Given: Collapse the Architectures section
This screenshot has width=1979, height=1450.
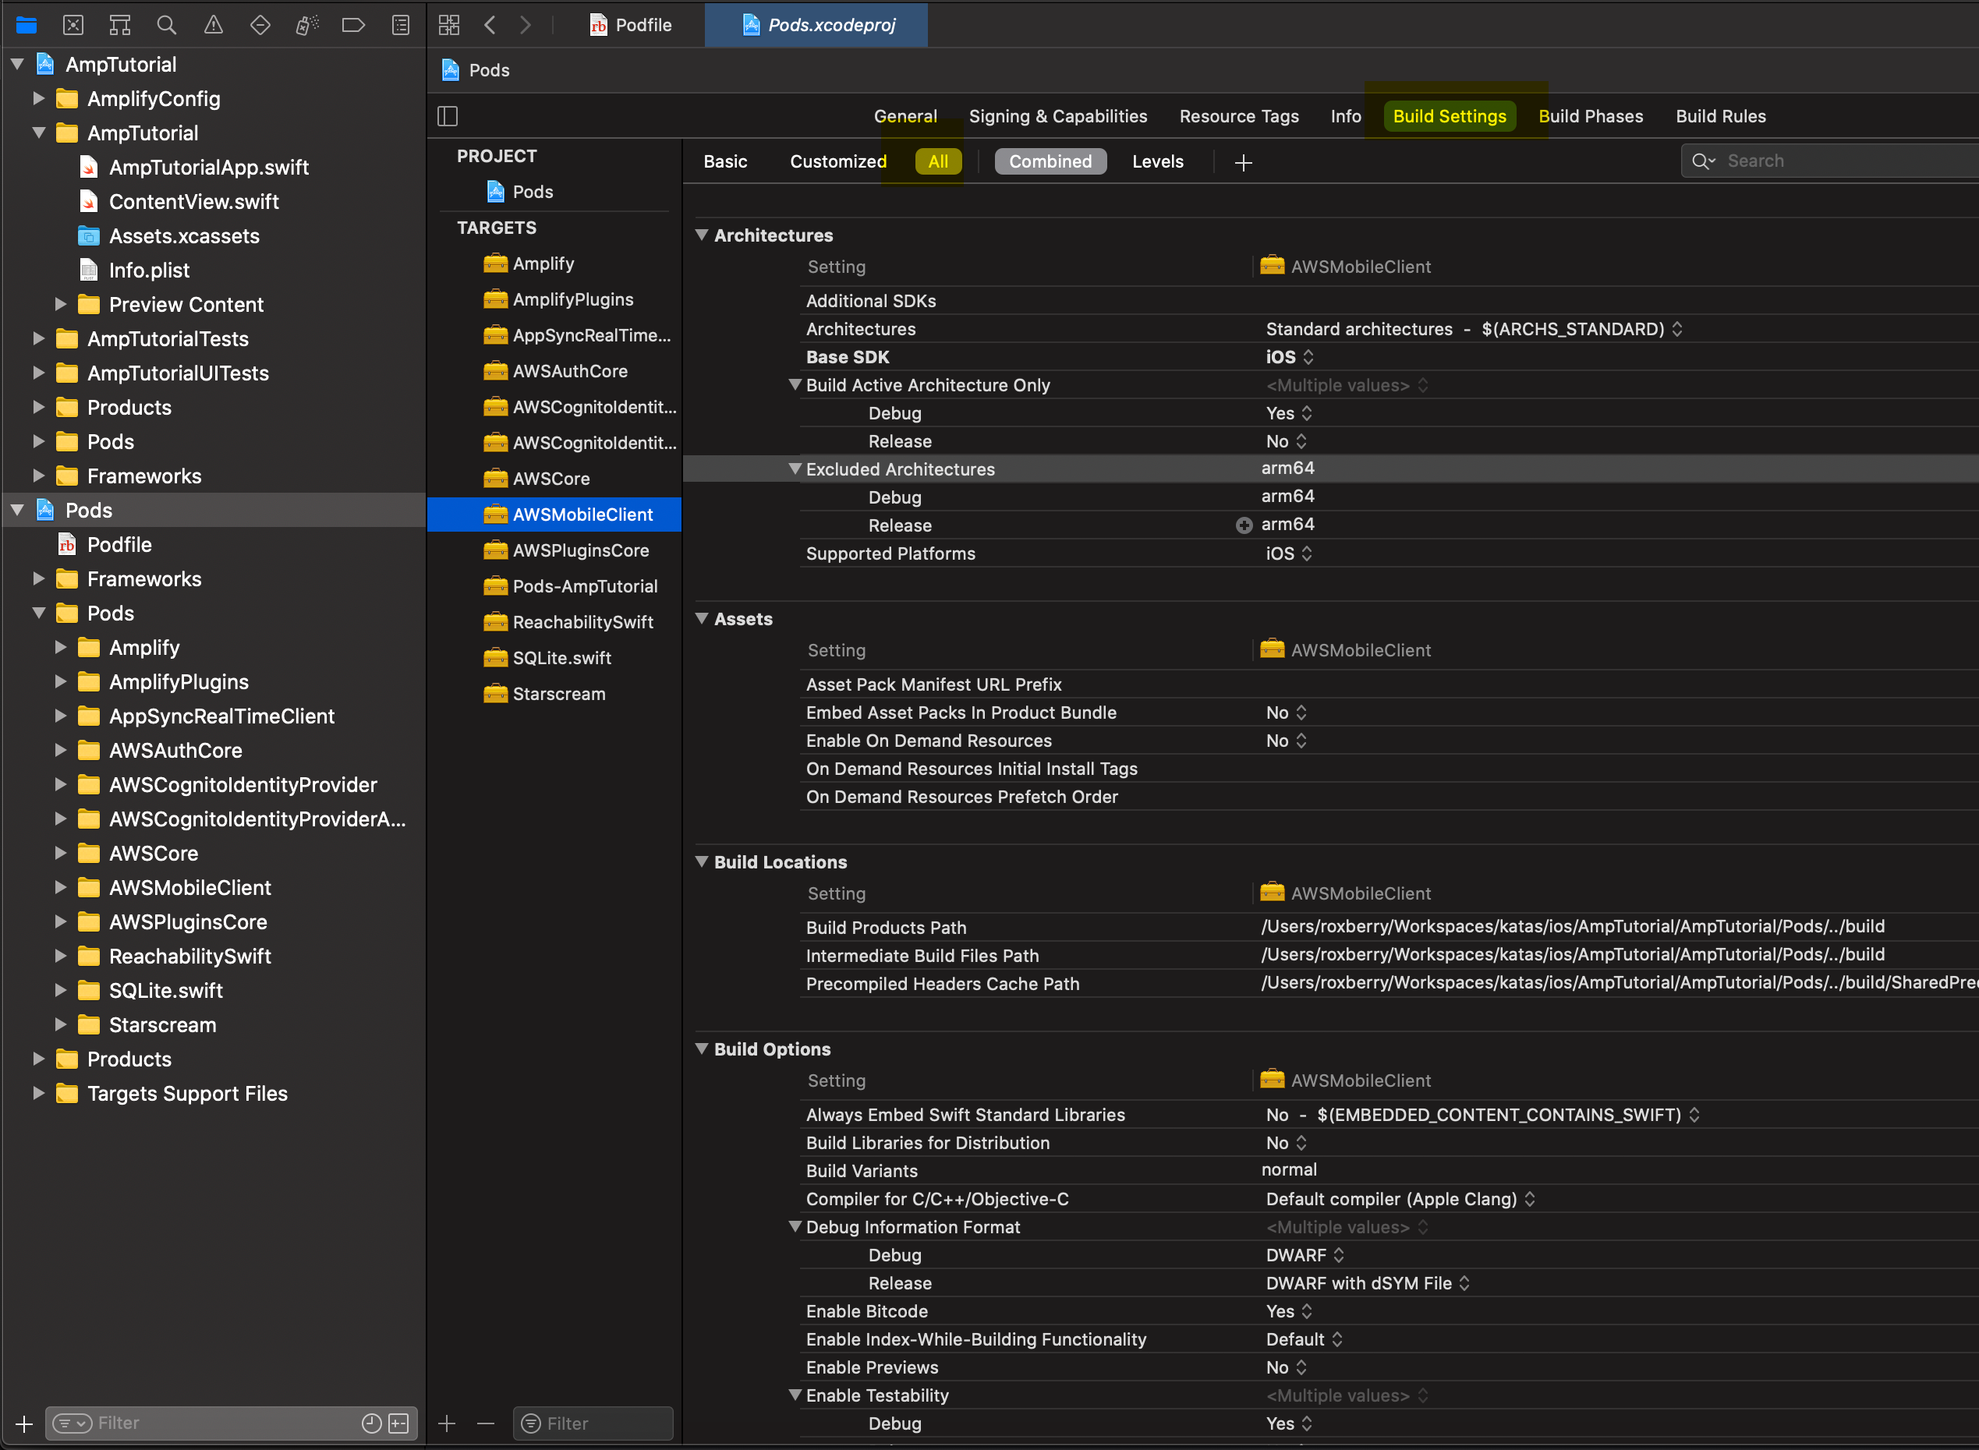Looking at the screenshot, I should tap(702, 235).
